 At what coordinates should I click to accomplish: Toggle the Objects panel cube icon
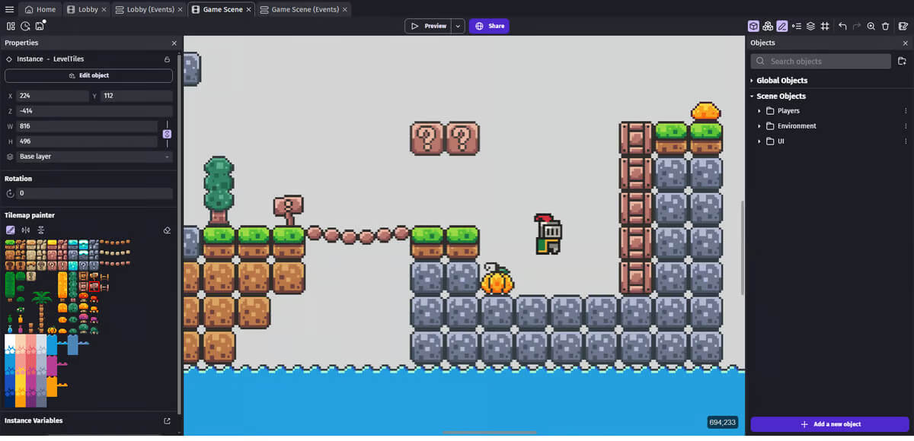coord(753,26)
